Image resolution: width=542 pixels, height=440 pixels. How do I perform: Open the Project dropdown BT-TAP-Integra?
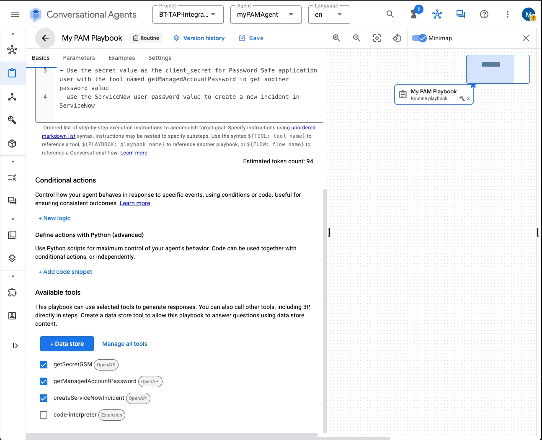click(x=188, y=15)
